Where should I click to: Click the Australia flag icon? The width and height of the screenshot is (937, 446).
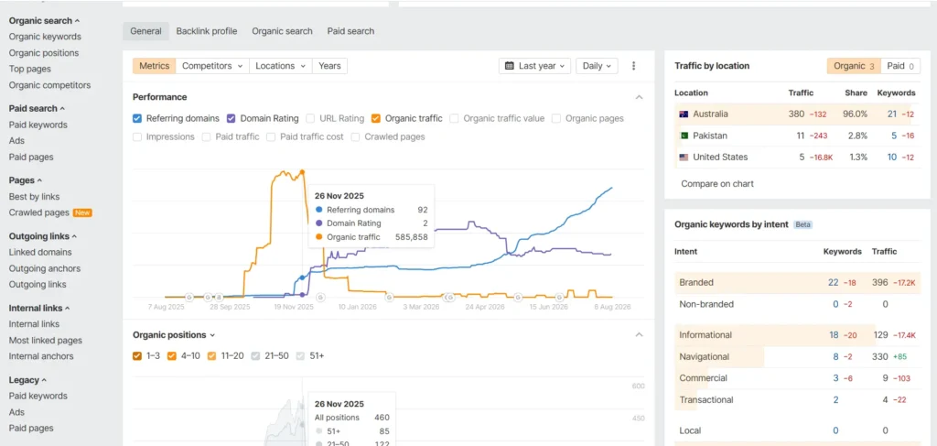[x=684, y=114]
